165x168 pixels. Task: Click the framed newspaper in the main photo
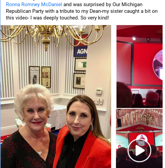34,75
